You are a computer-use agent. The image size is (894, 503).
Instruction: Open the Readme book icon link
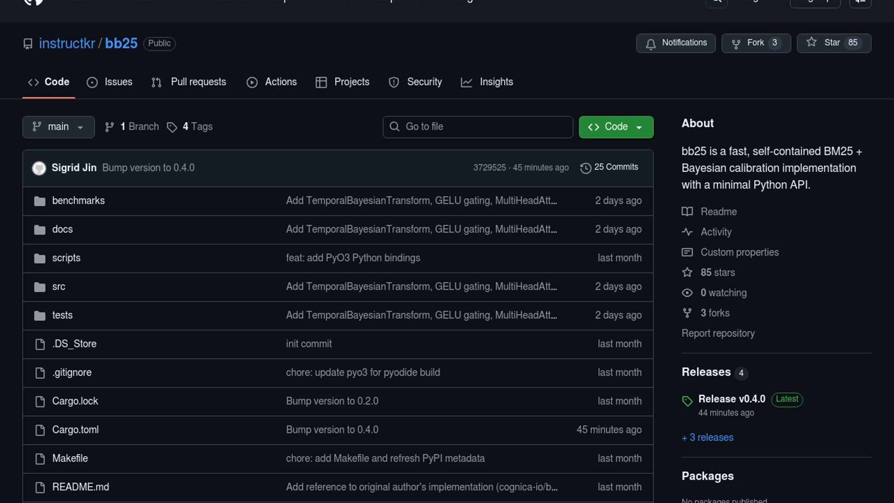click(x=687, y=212)
